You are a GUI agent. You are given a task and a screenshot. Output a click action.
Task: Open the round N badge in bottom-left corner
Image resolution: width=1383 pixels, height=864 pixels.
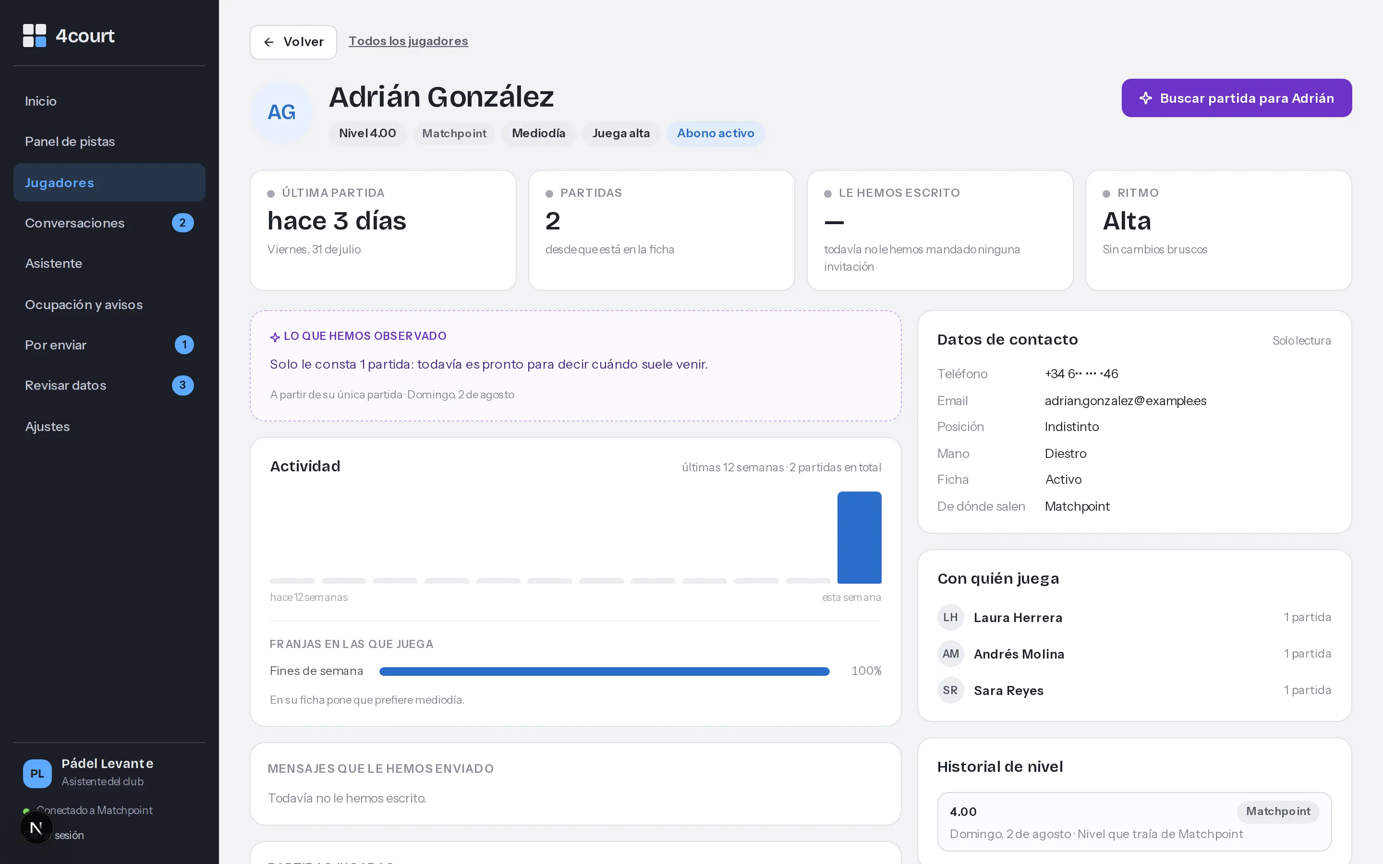pyautogui.click(x=36, y=827)
